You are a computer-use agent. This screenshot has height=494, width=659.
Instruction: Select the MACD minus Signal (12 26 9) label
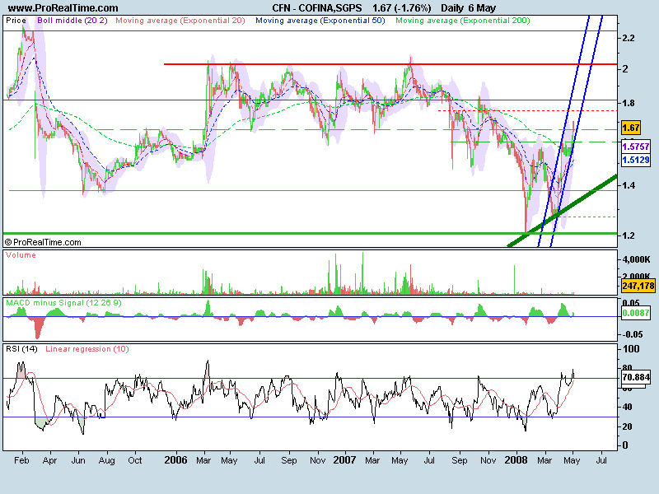pos(63,303)
